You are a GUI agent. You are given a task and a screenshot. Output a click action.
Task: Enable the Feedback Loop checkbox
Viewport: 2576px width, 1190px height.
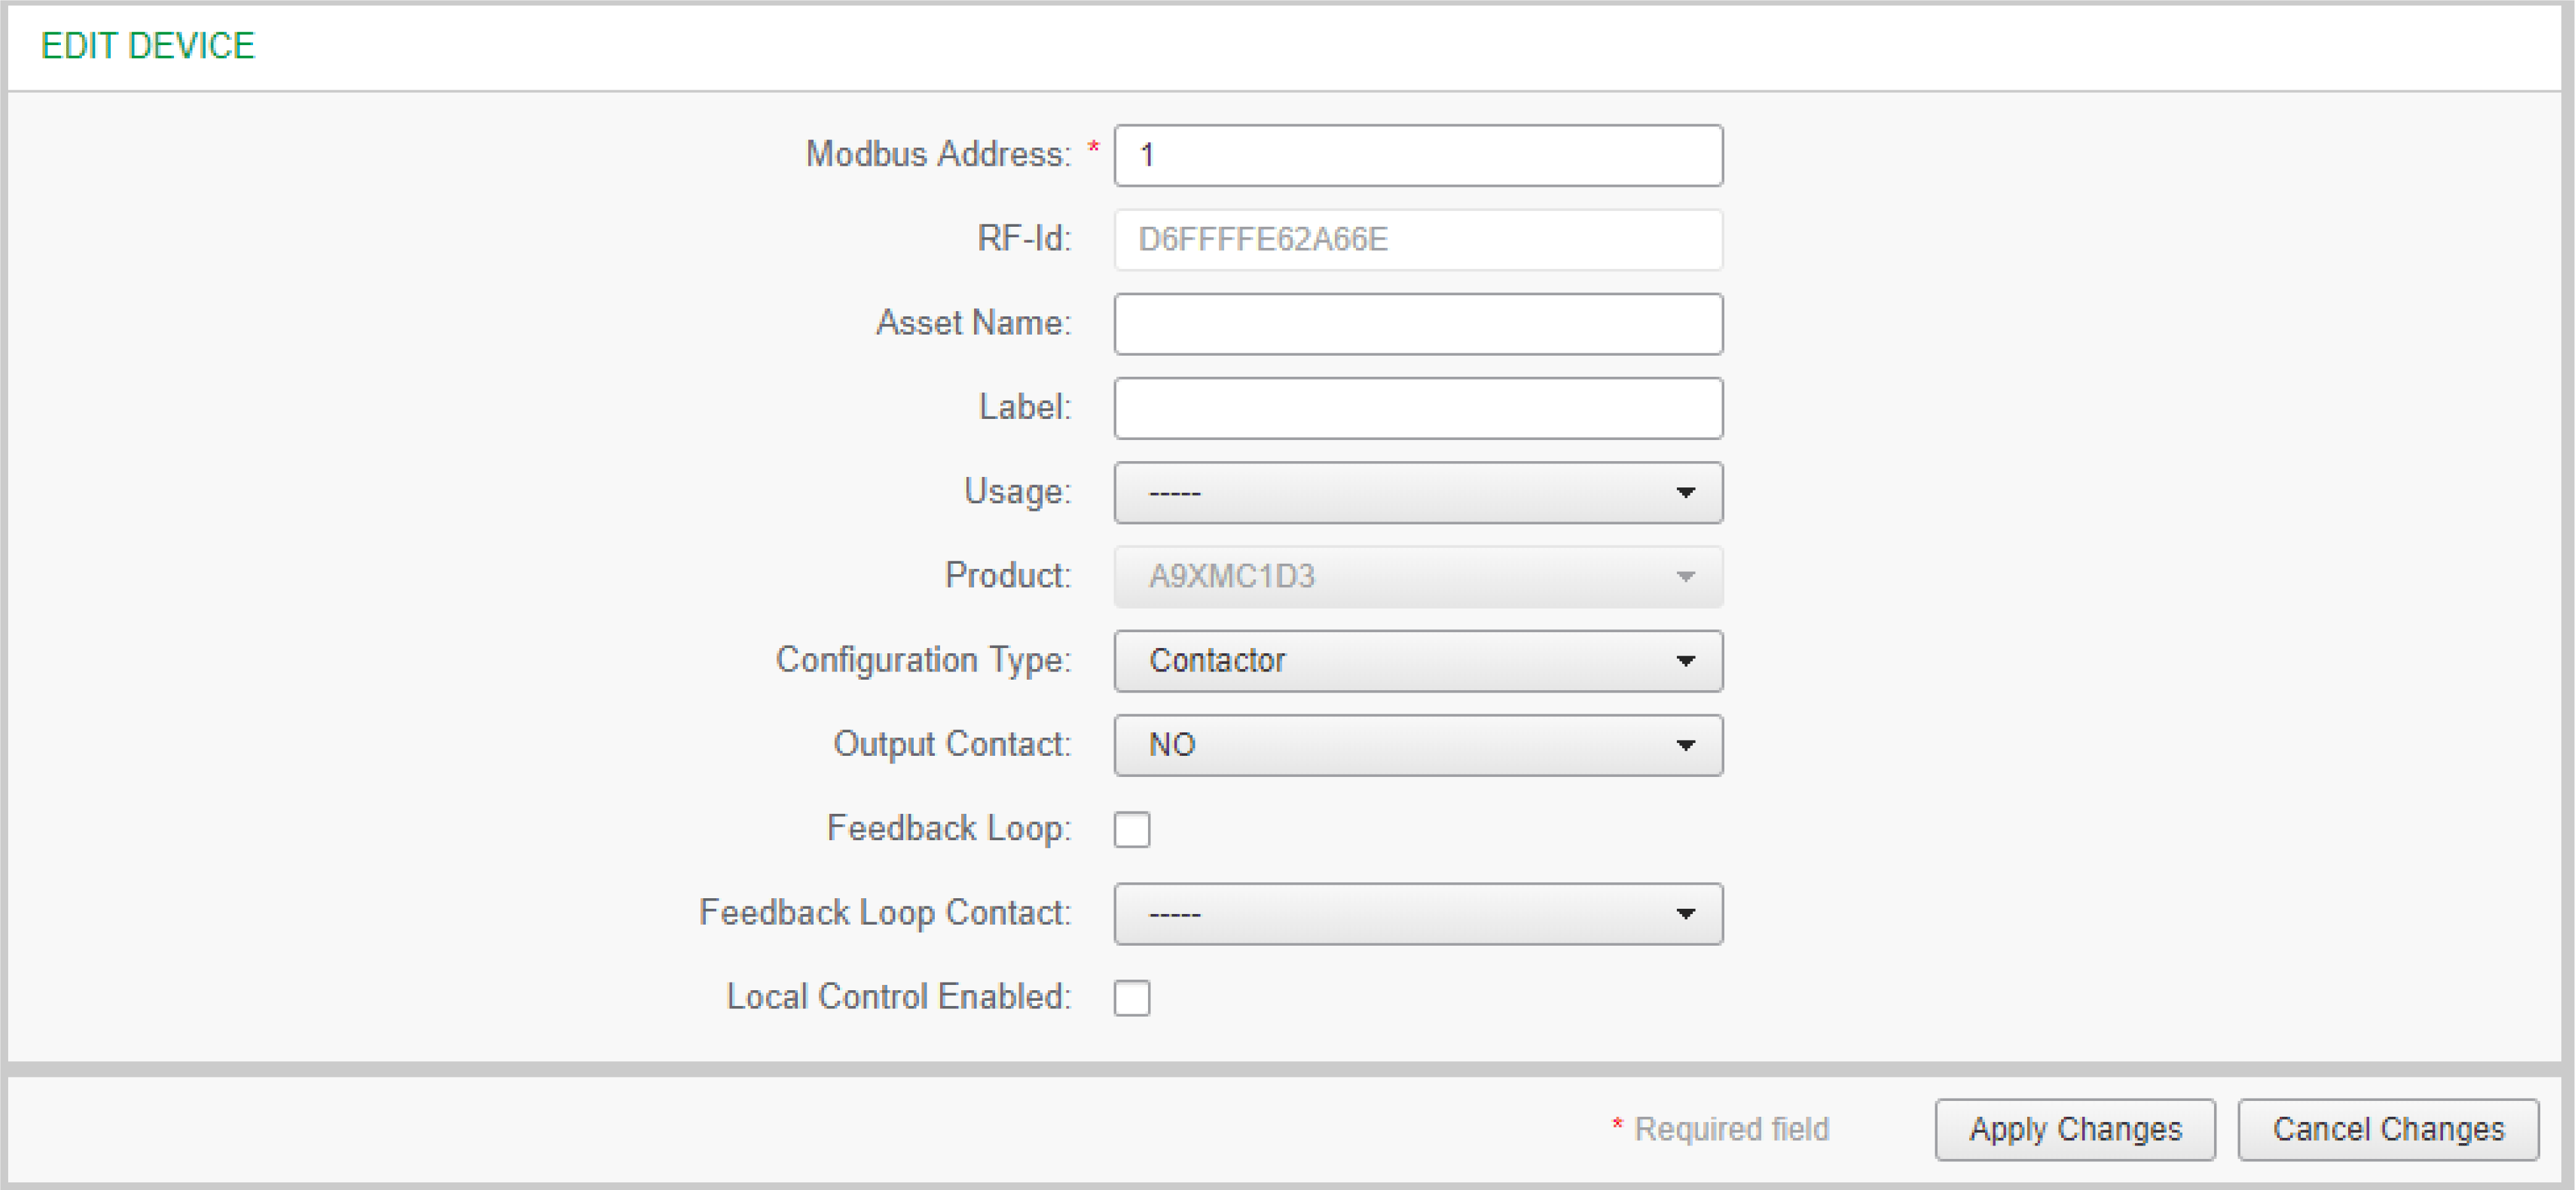coord(1132,829)
